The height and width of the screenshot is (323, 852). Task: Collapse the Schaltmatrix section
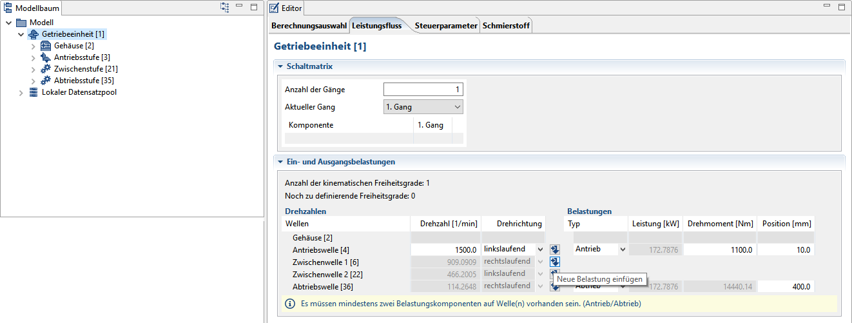pyautogui.click(x=280, y=66)
